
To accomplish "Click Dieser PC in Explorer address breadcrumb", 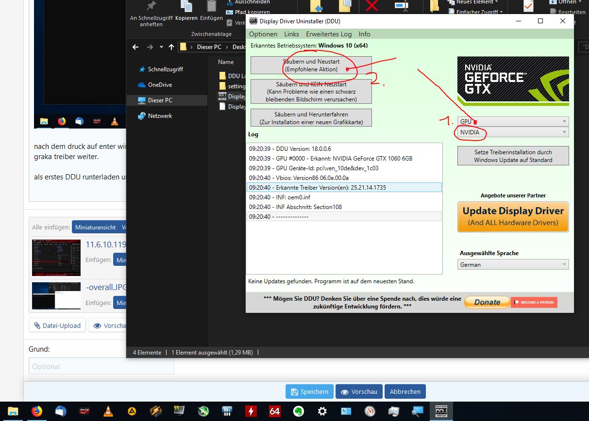I will [x=209, y=47].
